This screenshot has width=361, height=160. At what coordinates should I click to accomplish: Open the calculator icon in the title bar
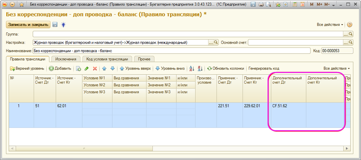coord(295,5)
